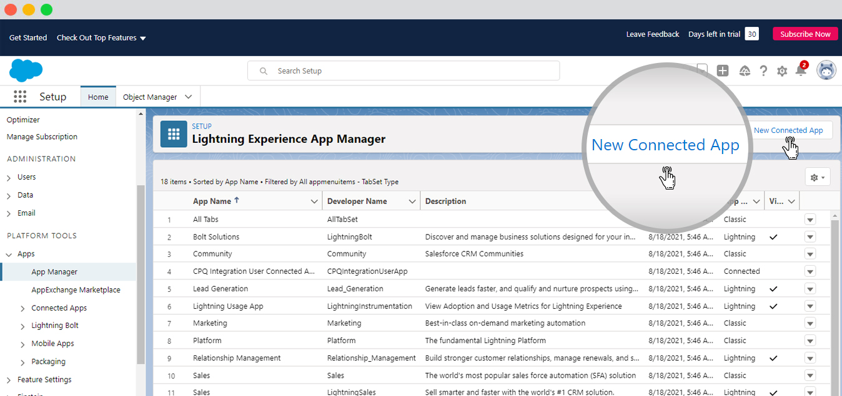Open row actions for Relationship Management
The image size is (842, 396).
(810, 358)
